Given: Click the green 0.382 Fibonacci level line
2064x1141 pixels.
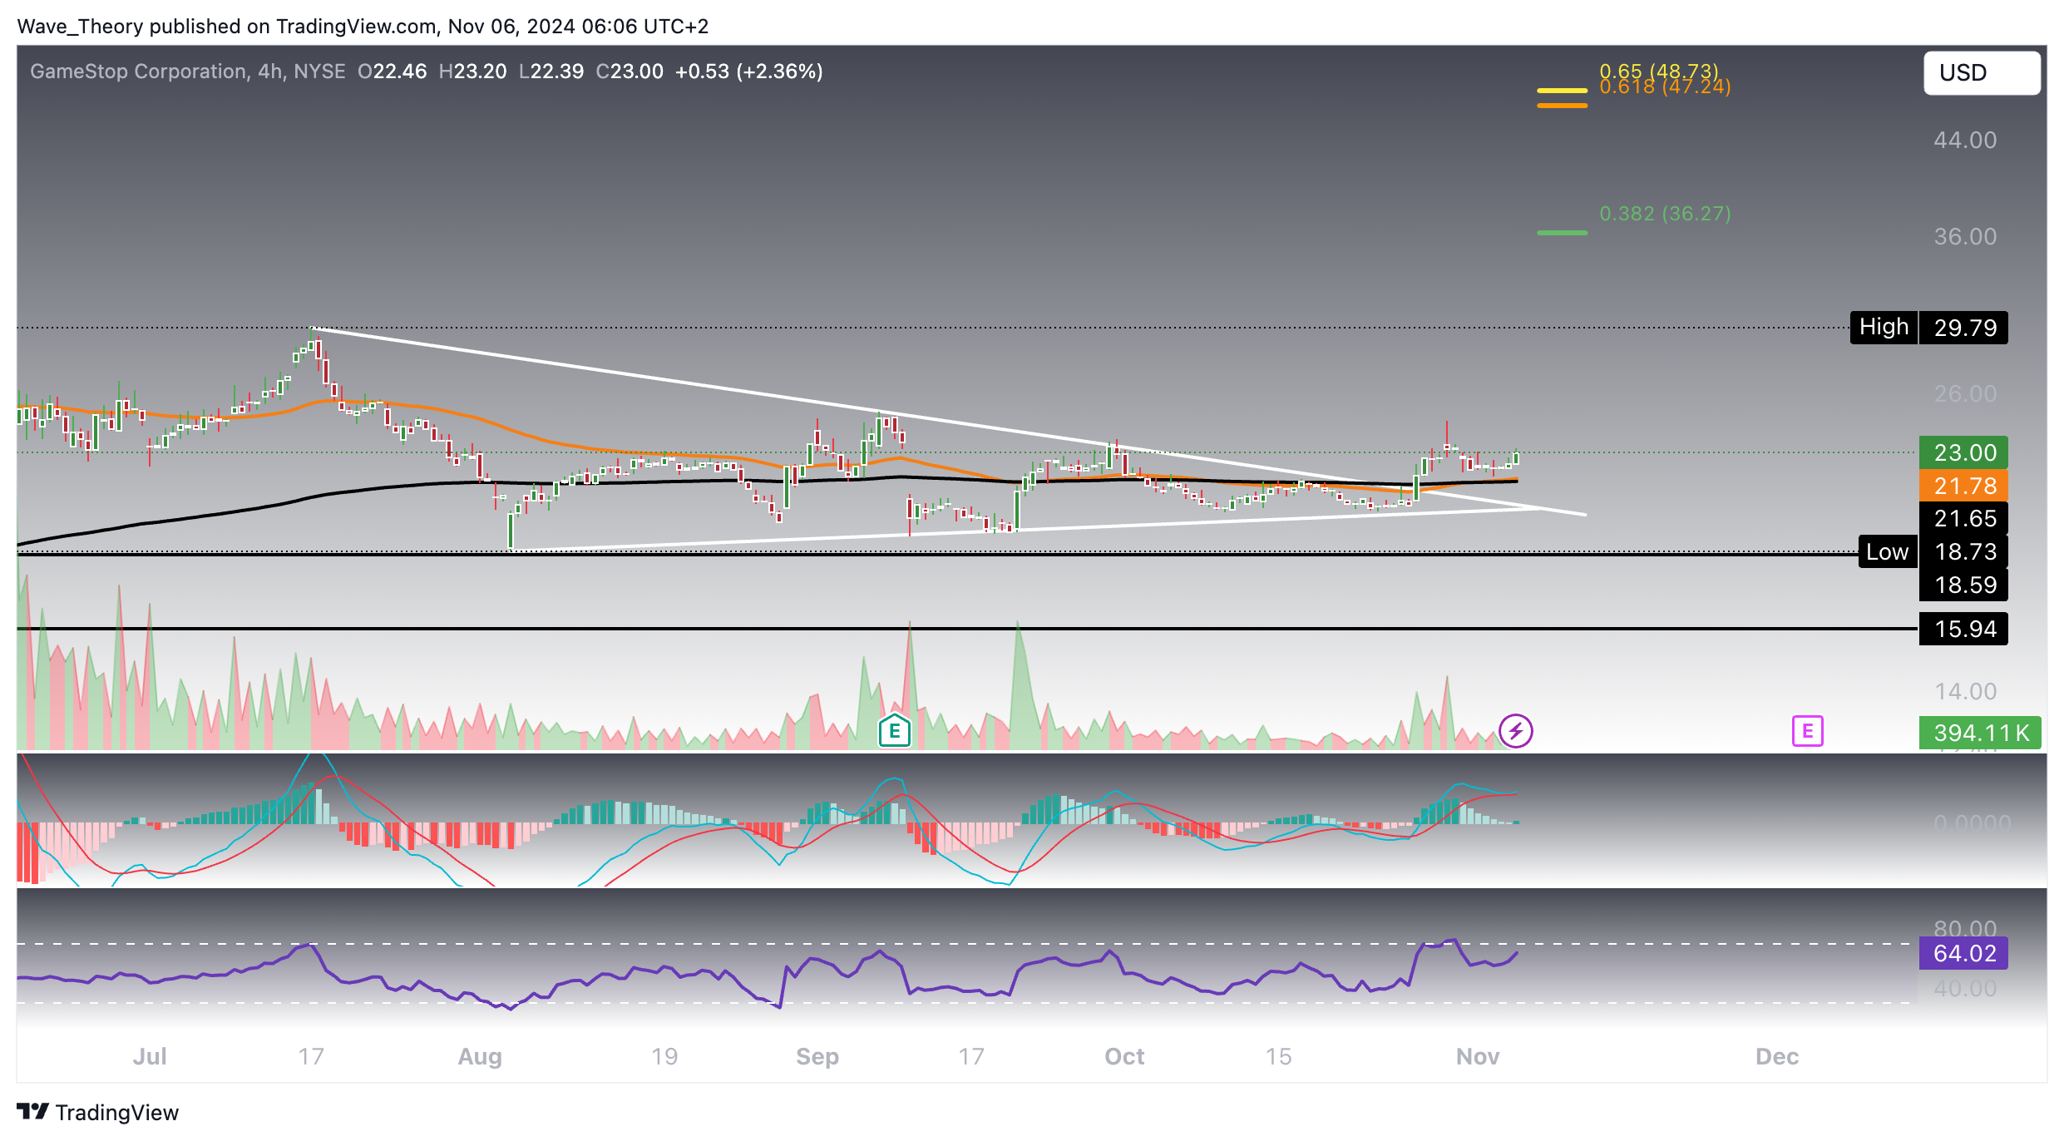Looking at the screenshot, I should (x=1562, y=233).
